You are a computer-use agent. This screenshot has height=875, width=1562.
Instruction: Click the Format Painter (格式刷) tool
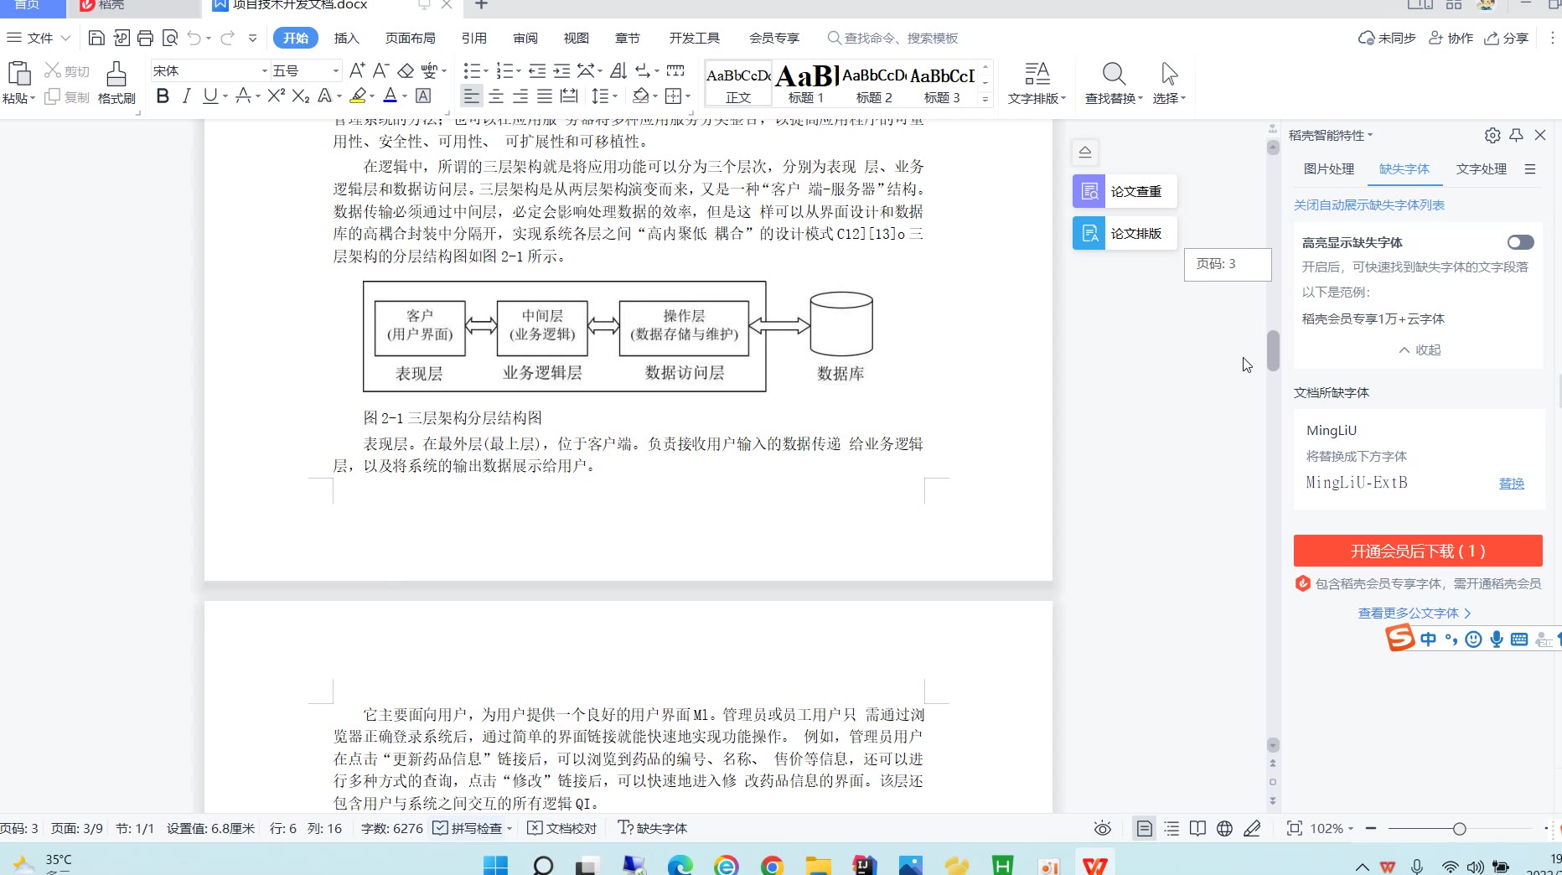(116, 83)
